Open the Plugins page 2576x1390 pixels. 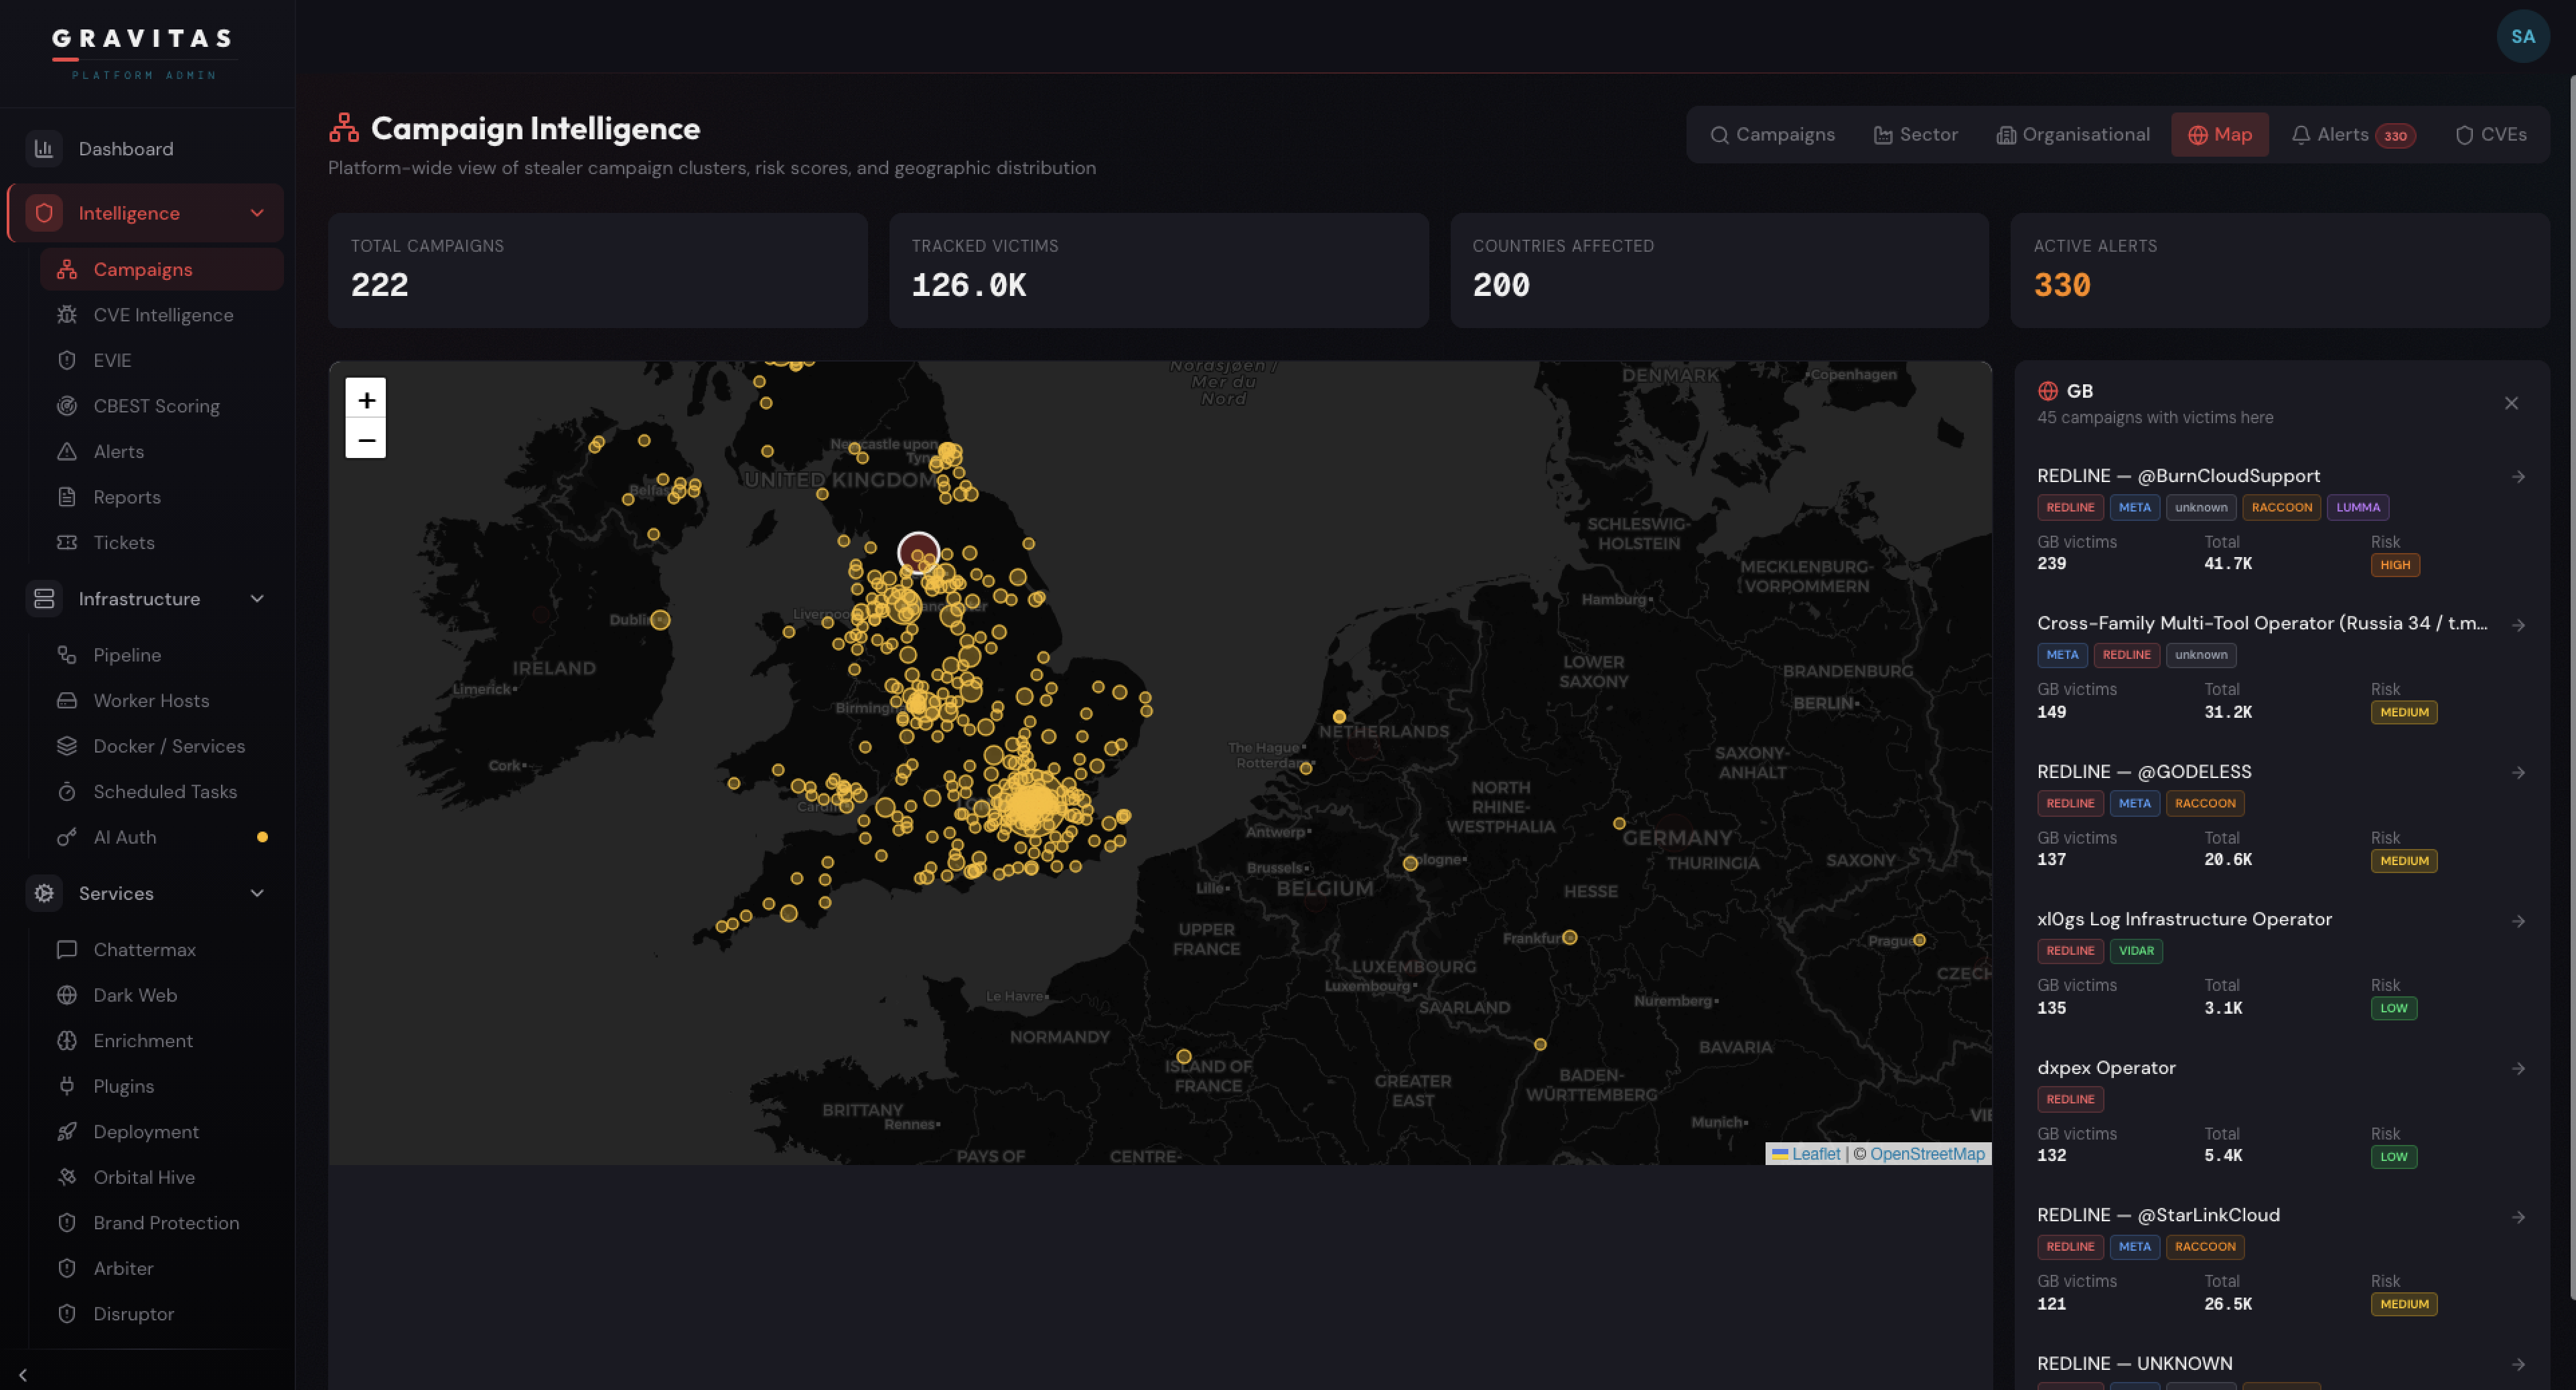[x=161, y=1086]
